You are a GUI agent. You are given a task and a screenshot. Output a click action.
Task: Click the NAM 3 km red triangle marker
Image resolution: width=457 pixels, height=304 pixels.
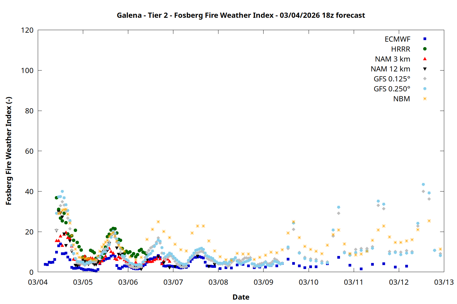tap(425, 59)
